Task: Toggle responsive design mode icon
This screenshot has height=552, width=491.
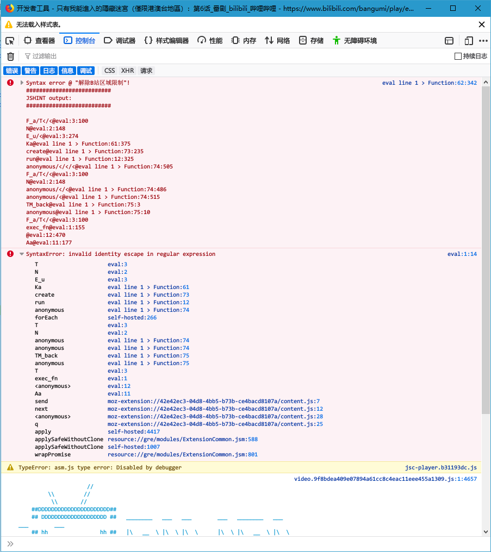Action: point(469,41)
